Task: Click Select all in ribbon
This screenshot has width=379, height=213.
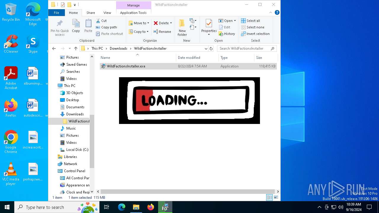Action: 250,21
